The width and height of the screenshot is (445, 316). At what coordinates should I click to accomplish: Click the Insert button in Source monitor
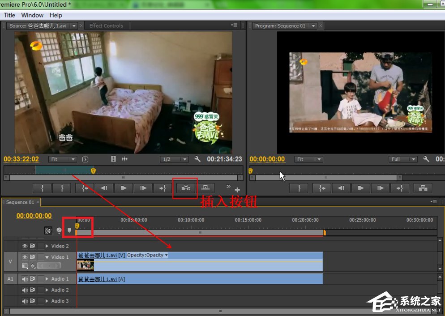click(186, 188)
